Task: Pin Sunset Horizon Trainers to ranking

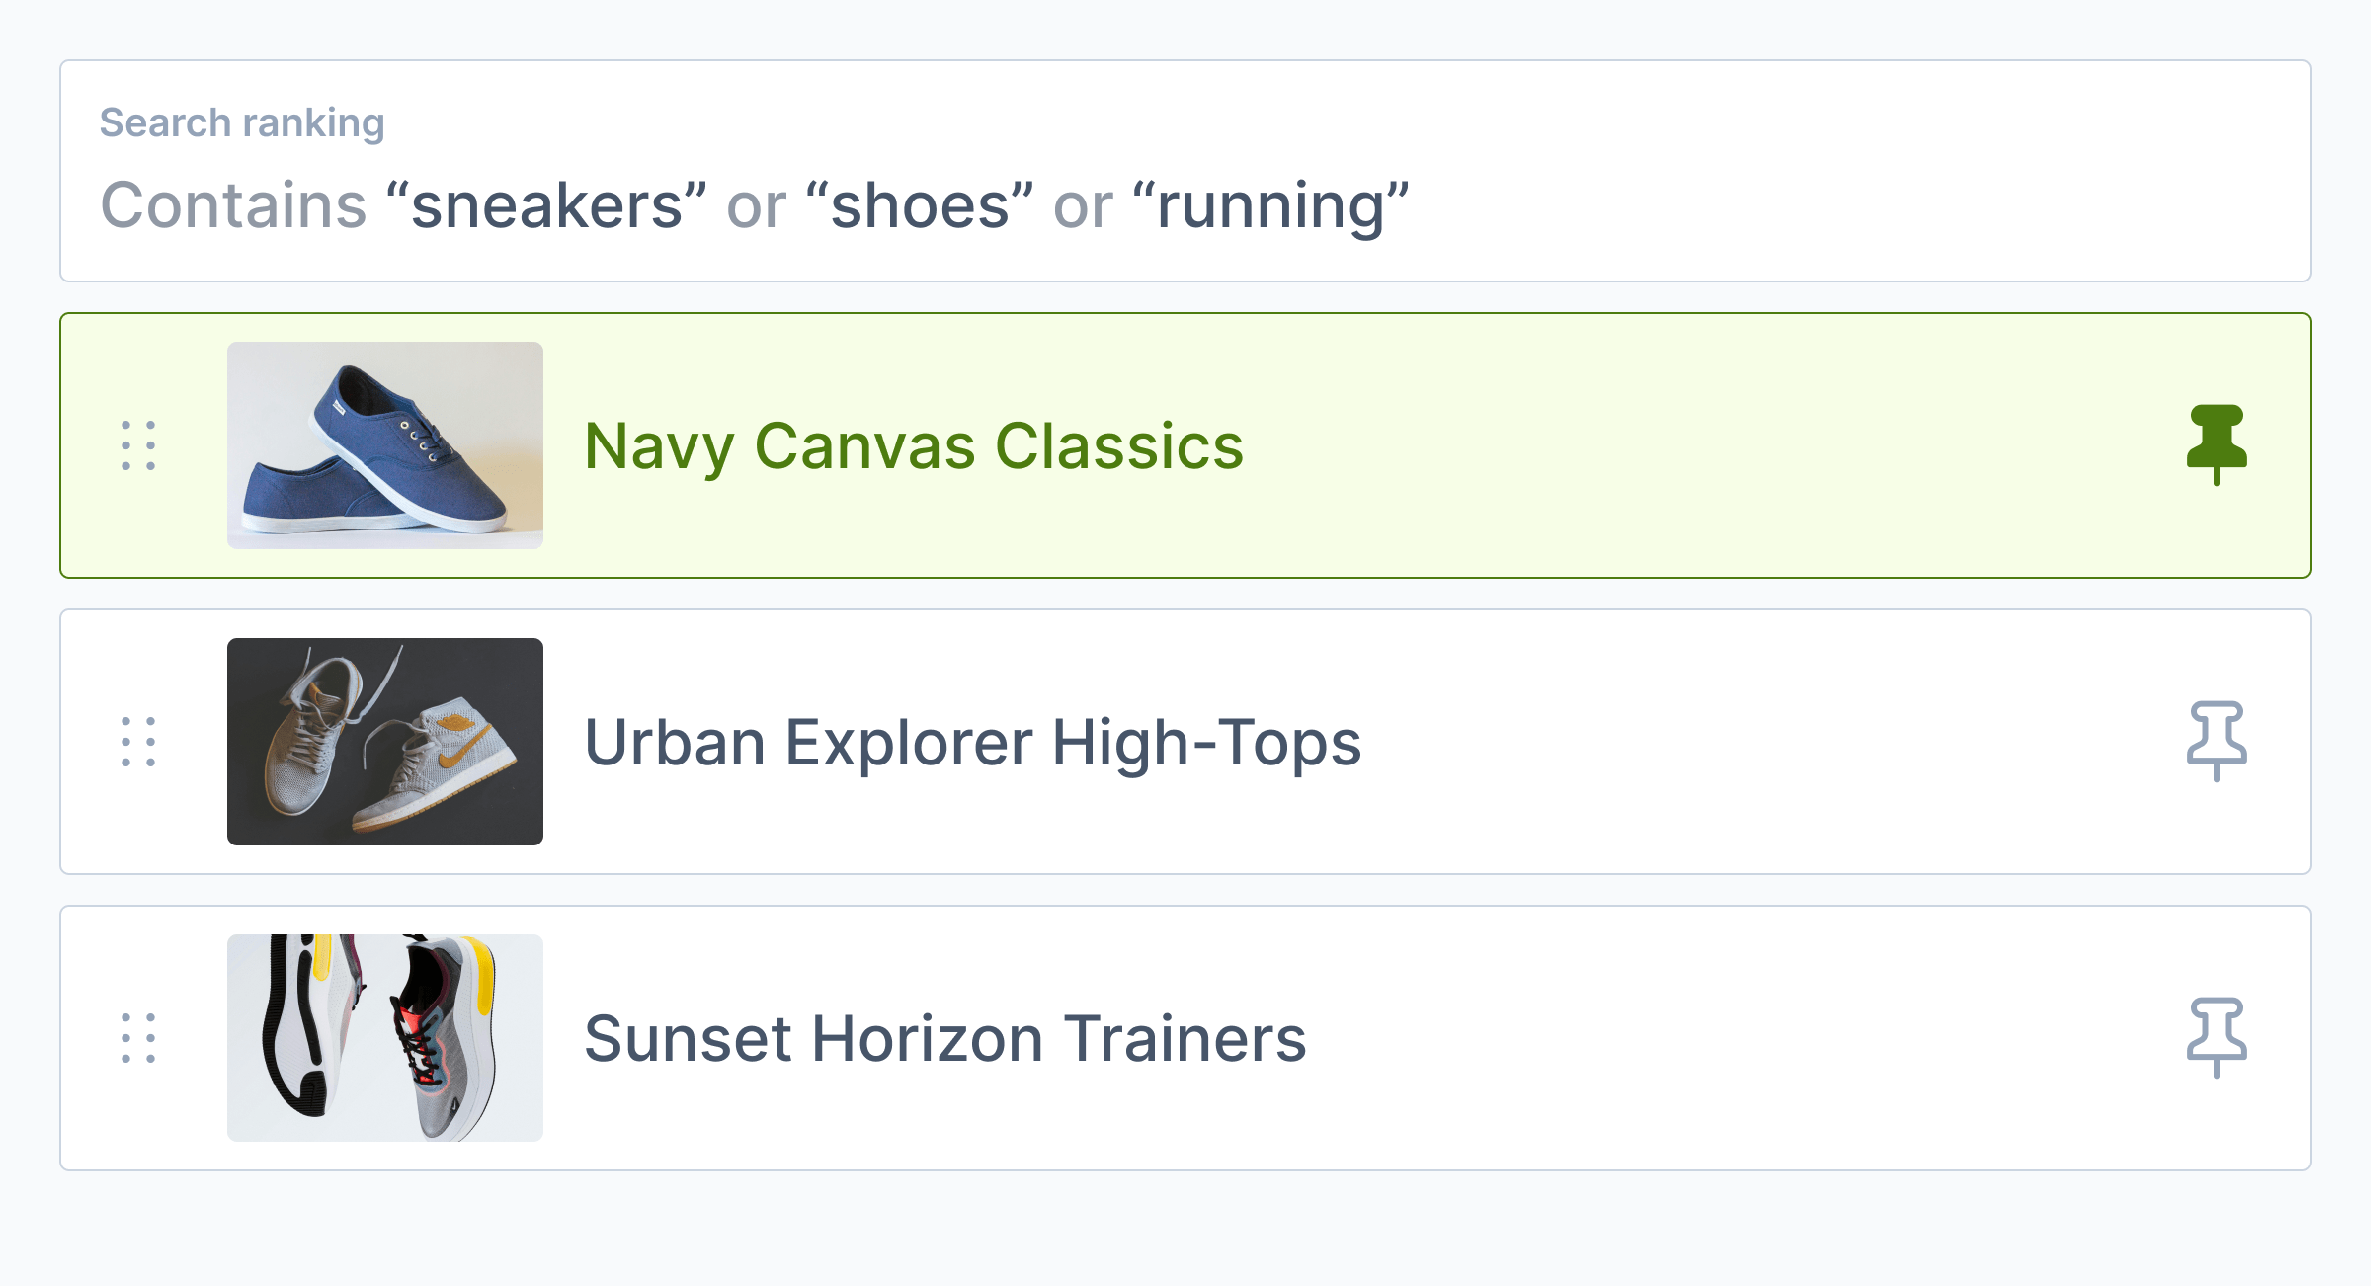Action: point(2216,1038)
